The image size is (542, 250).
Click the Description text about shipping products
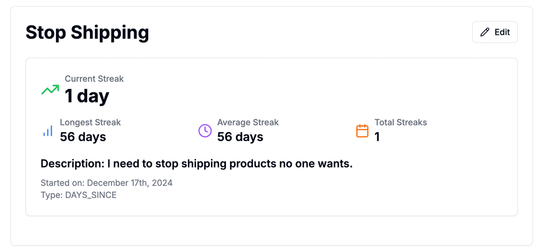coord(196,163)
